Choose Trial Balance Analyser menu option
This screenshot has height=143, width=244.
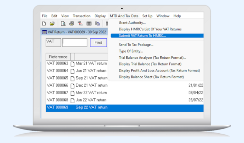coord(152,57)
